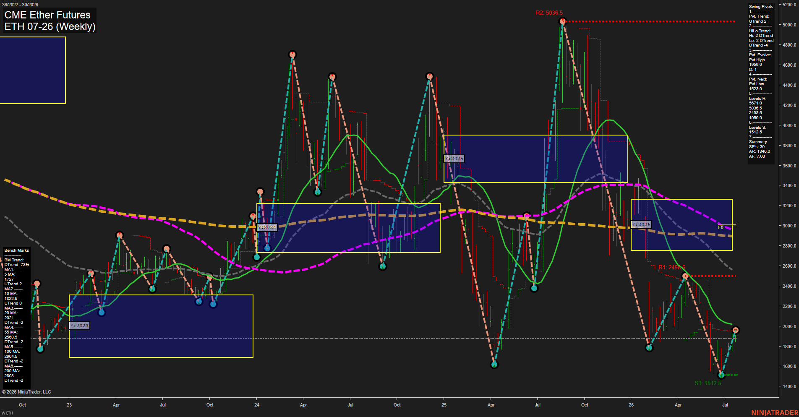Click the Y:2026 yearly box label
The height and width of the screenshot is (417, 799).
pyautogui.click(x=641, y=224)
